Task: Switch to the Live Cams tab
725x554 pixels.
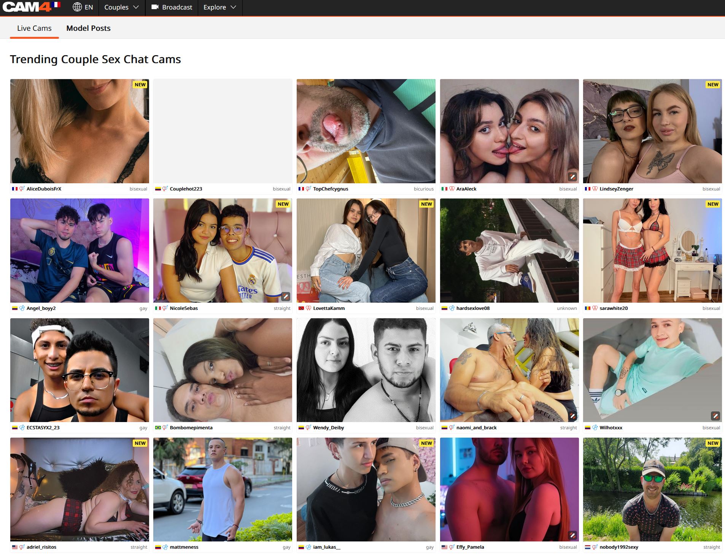Action: pos(34,28)
